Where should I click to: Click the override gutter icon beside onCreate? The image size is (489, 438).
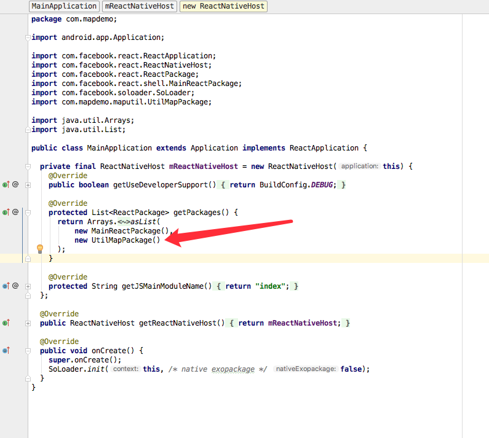(6, 351)
